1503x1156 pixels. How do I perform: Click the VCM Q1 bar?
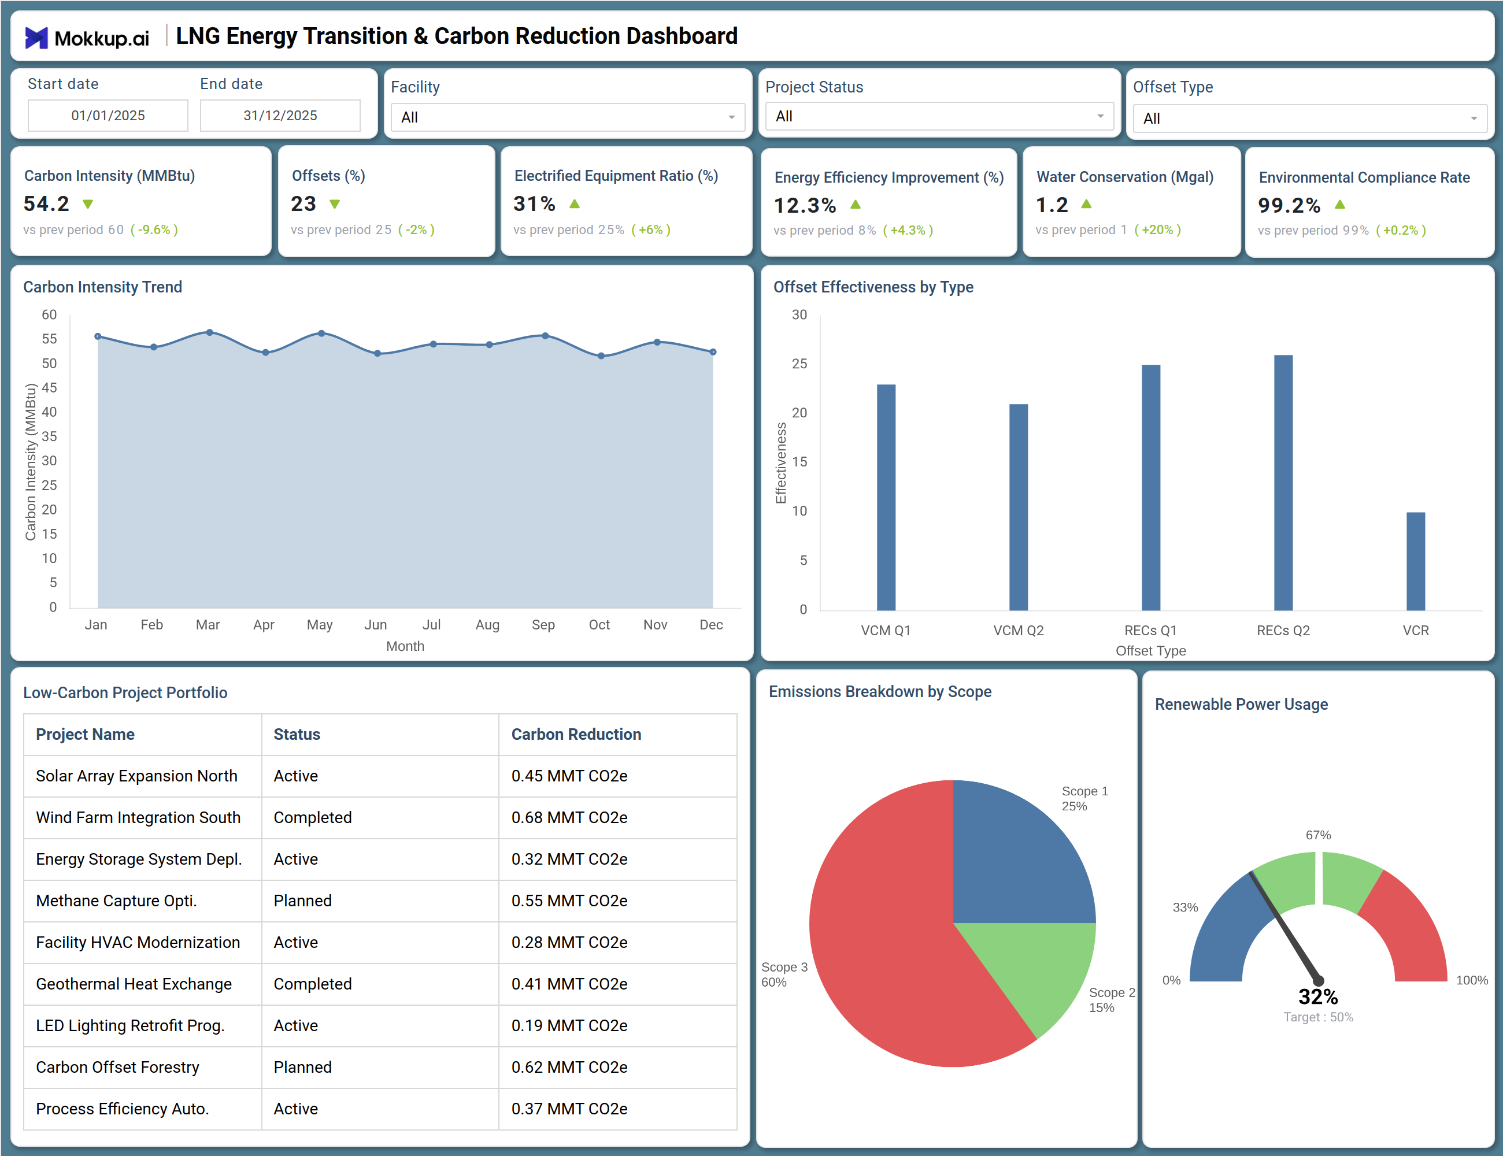pyautogui.click(x=886, y=498)
